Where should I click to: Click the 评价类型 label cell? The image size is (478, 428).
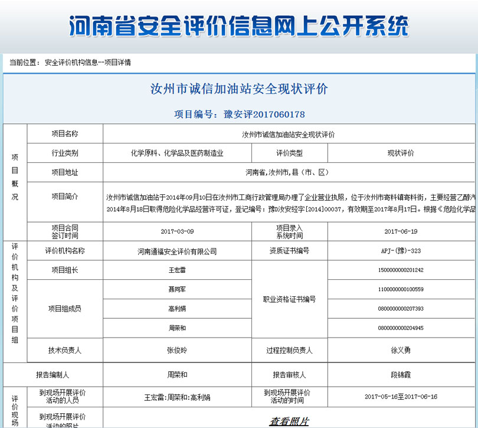[290, 153]
